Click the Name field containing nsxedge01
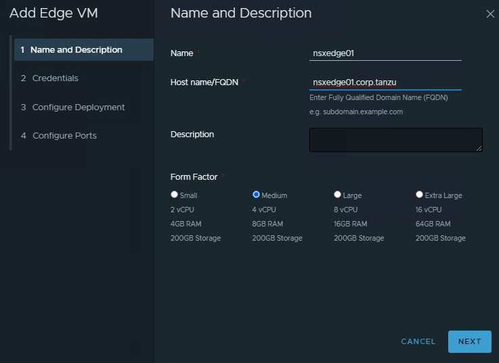 385,53
